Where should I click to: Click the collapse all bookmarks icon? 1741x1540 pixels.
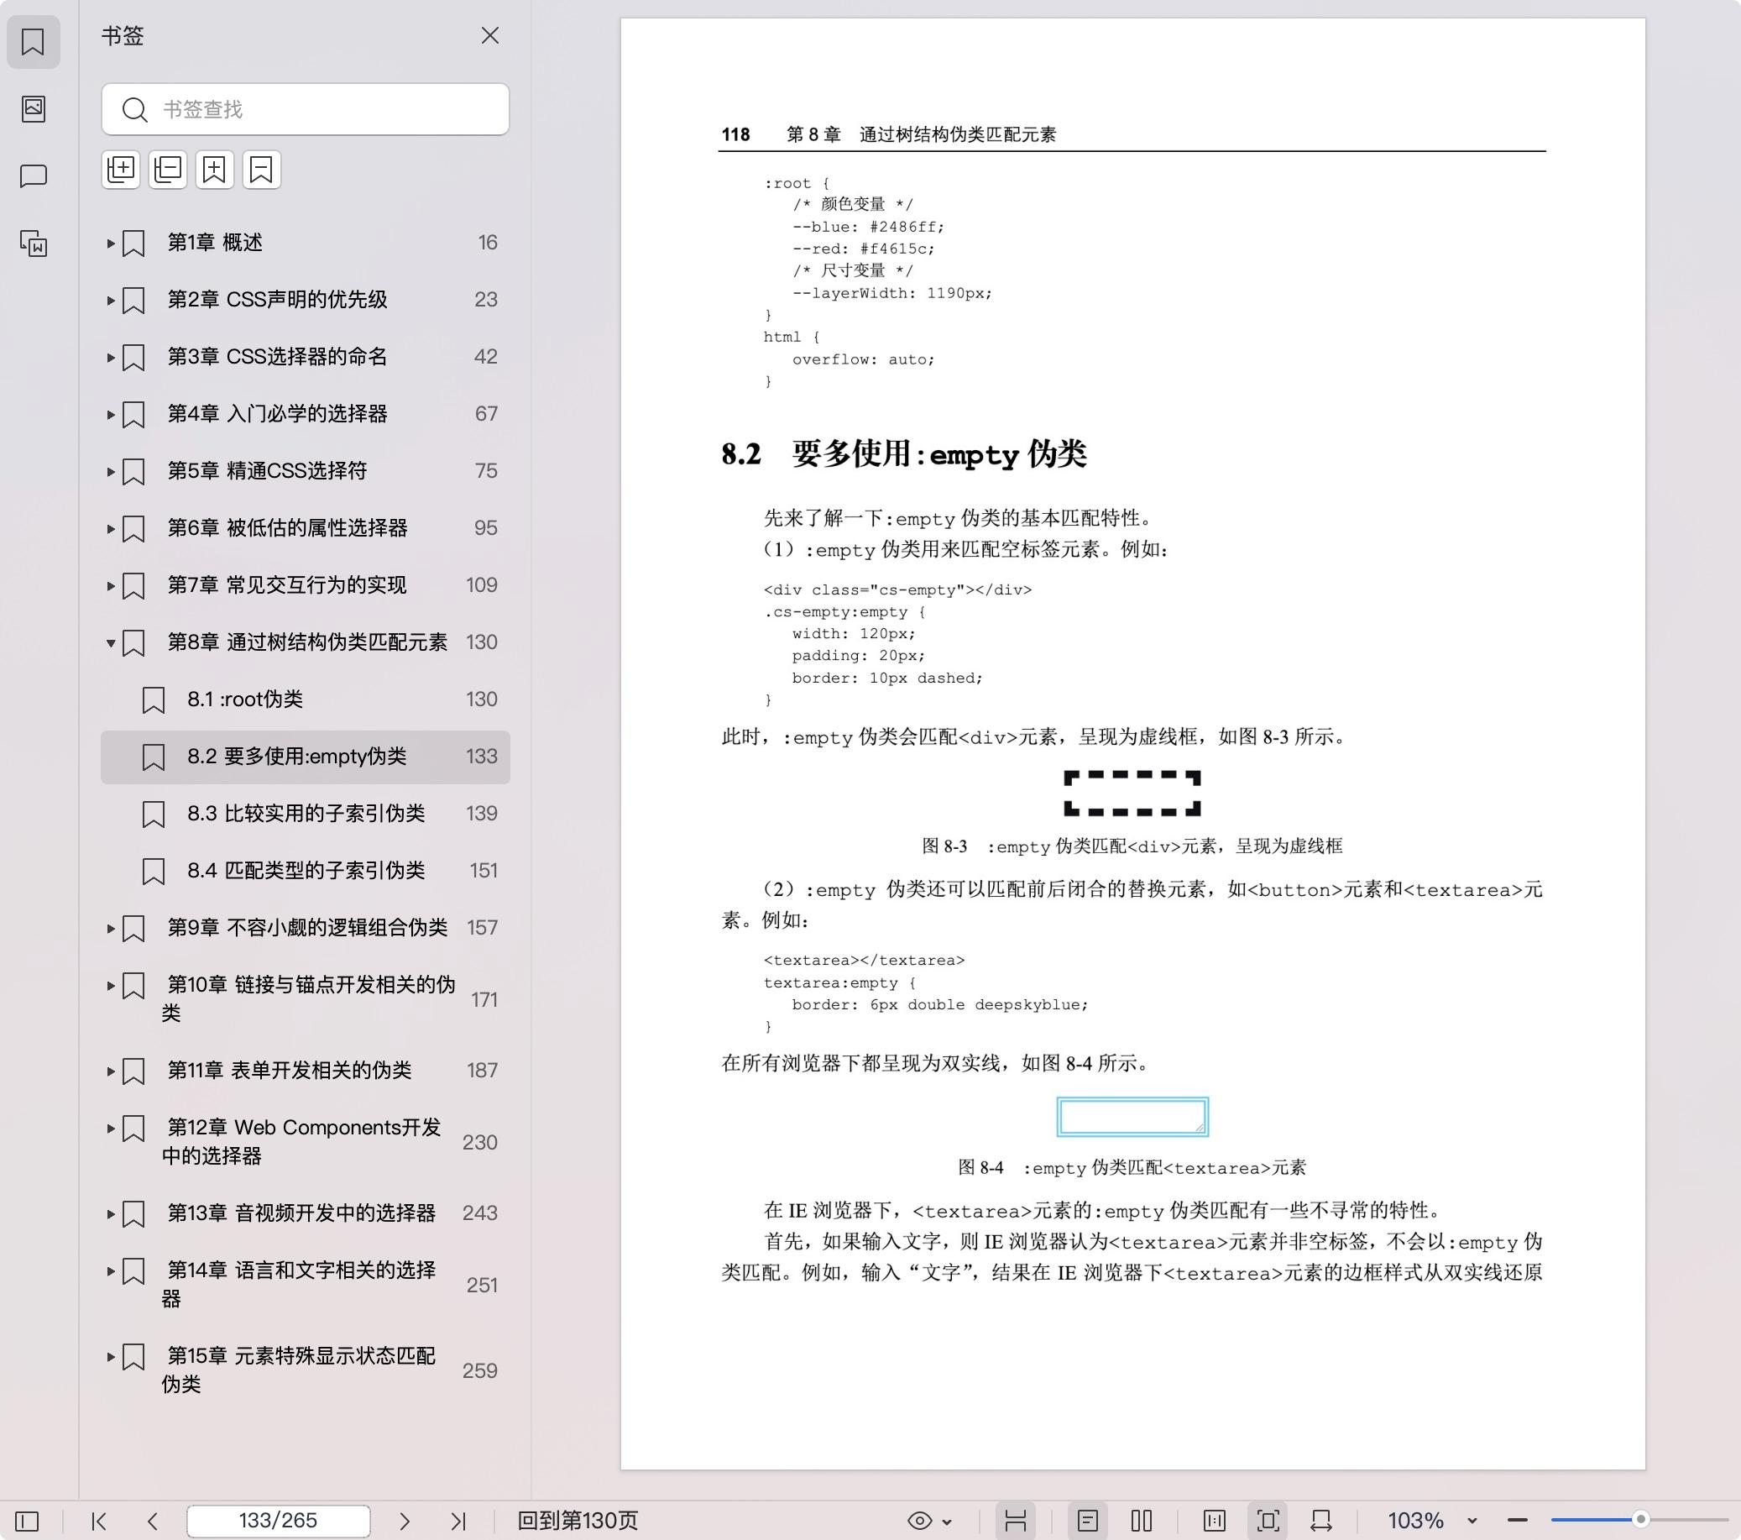click(x=168, y=170)
